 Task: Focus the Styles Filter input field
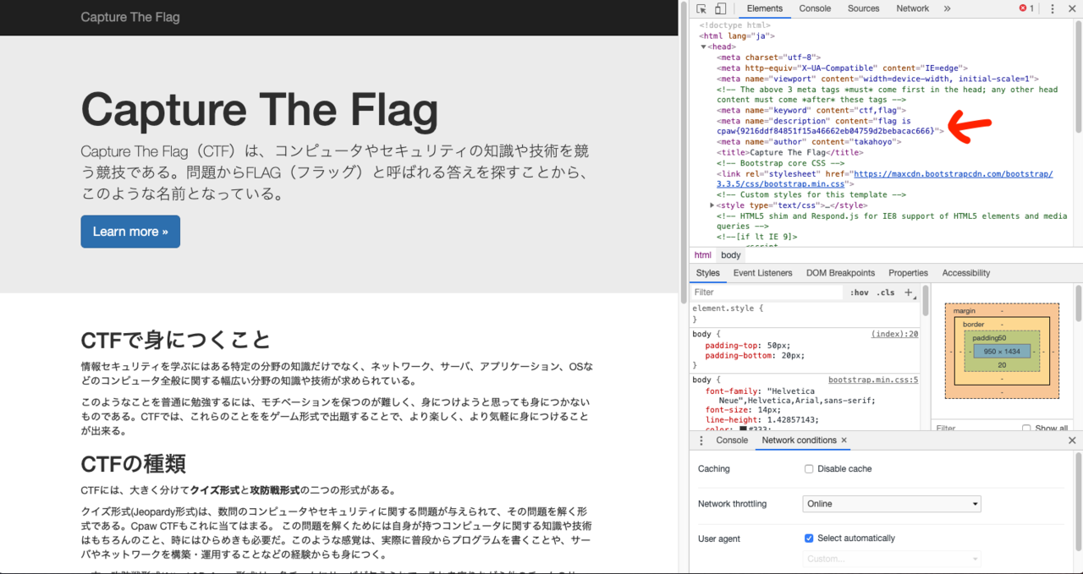pos(767,292)
